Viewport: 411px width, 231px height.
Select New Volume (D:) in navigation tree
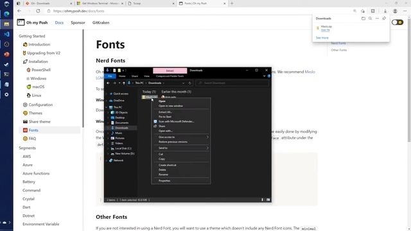125,153
